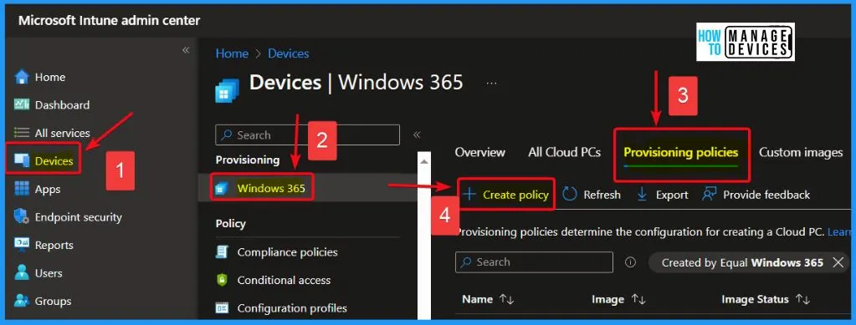Select the Devices monitor icon in sidebar
The image size is (856, 325).
(x=22, y=161)
